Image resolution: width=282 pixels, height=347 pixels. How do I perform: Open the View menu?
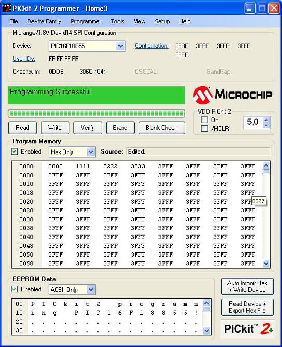[139, 21]
